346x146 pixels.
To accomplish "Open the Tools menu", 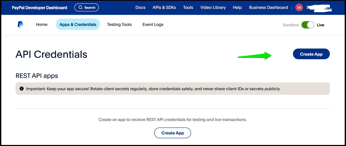I will coord(188,8).
